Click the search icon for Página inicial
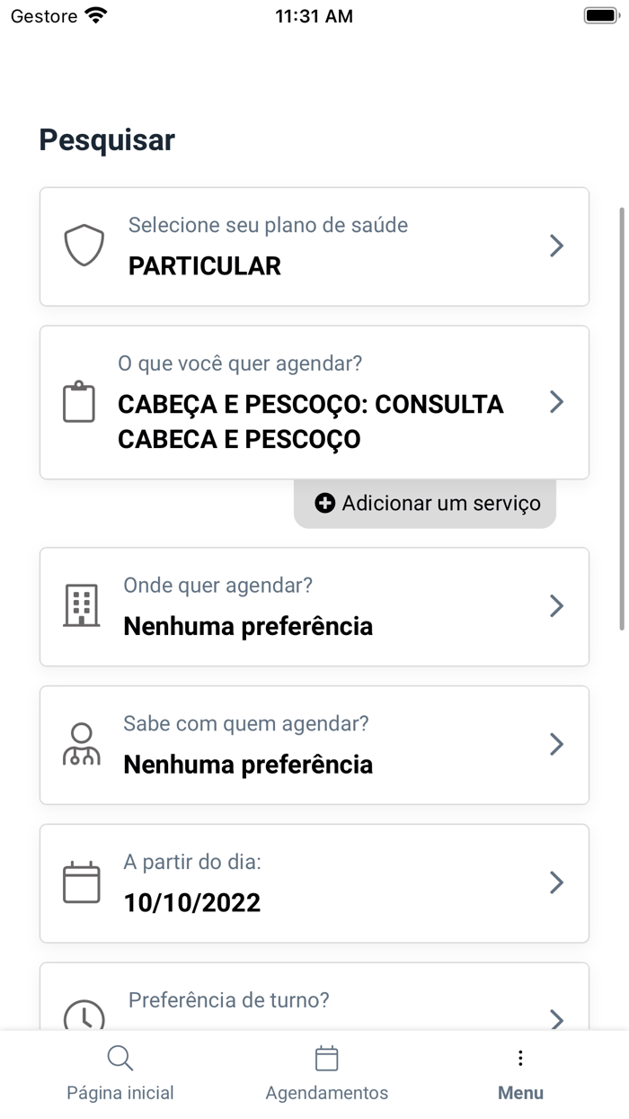629x1119 pixels. [x=120, y=1058]
